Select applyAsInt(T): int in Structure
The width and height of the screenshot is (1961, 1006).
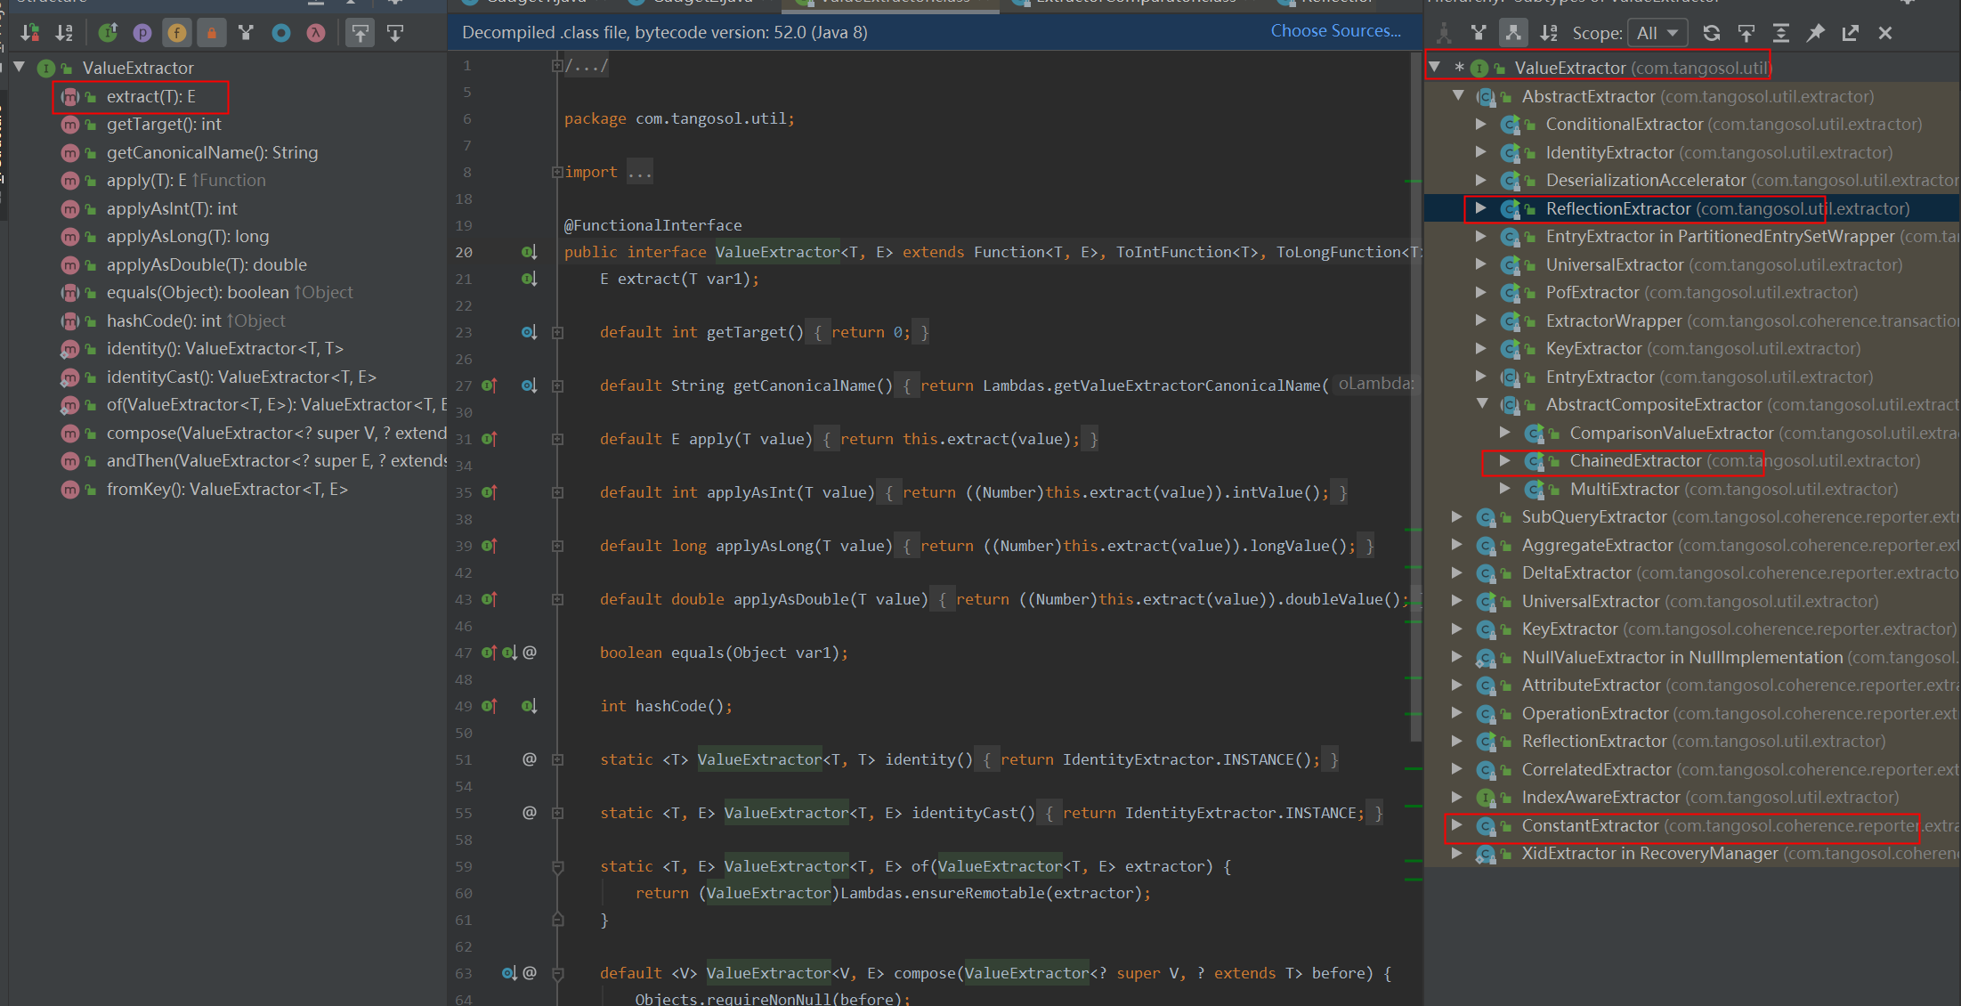(x=172, y=208)
